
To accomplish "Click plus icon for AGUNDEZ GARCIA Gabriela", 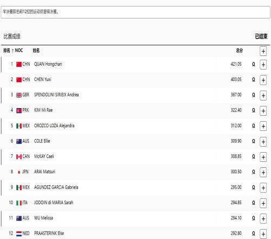I will coord(263,188).
